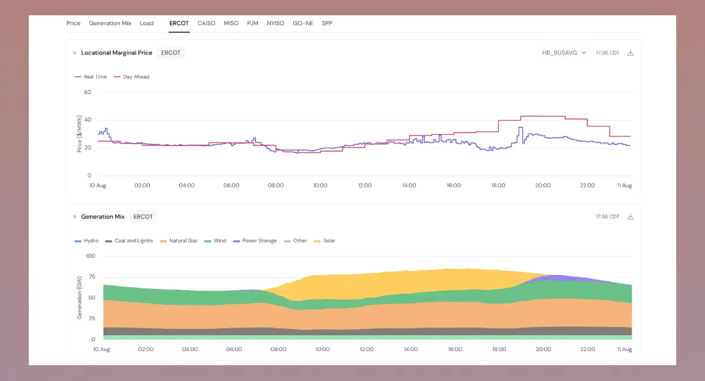Viewport: 705px width, 381px height.
Task: Toggle the Day Ahead legend series
Action: [132, 77]
